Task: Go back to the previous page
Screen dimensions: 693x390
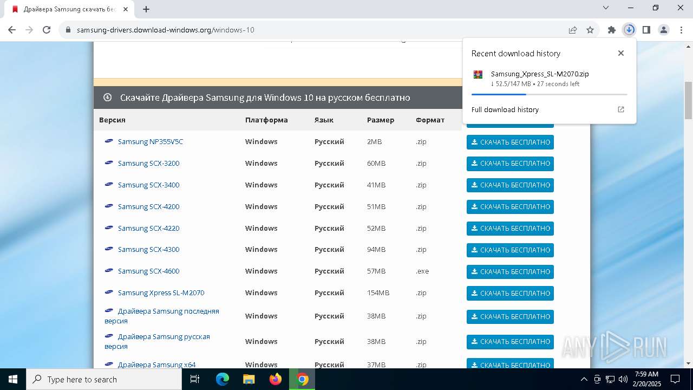Action: (x=12, y=30)
